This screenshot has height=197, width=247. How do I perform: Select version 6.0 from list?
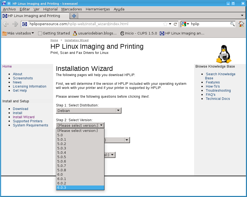80,175
